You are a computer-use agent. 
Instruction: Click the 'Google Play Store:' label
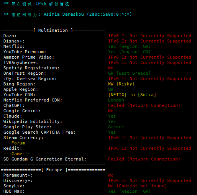click(x=27, y=127)
